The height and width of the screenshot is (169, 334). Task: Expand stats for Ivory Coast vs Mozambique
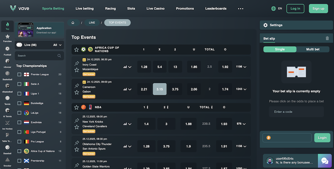pos(127,67)
